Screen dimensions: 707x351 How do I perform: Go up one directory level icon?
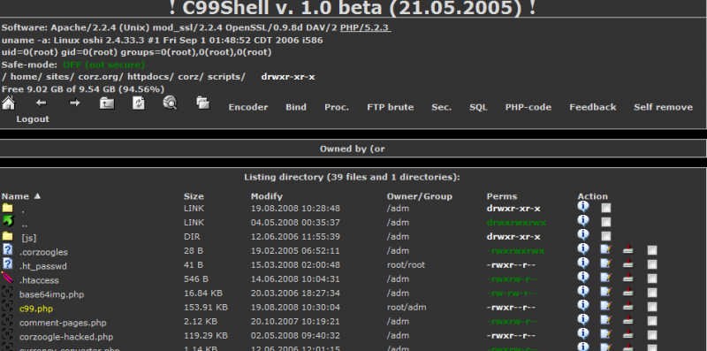pyautogui.click(x=107, y=103)
